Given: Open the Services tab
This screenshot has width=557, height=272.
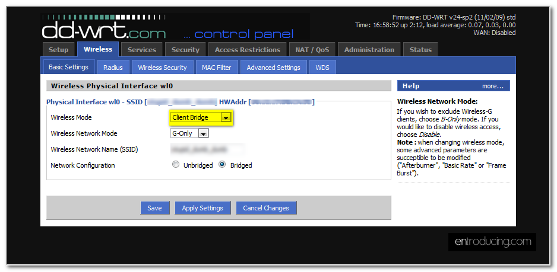Looking at the screenshot, I should (142, 50).
